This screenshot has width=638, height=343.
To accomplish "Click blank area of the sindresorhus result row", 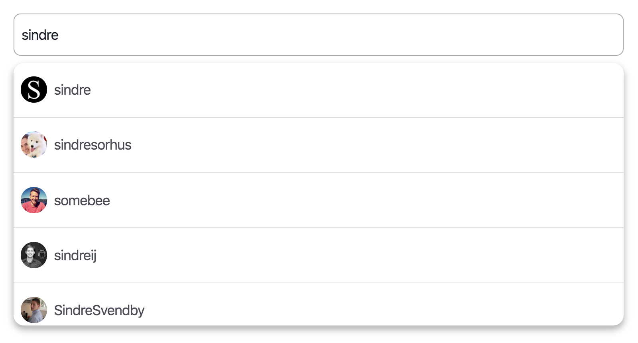I will click(x=359, y=145).
